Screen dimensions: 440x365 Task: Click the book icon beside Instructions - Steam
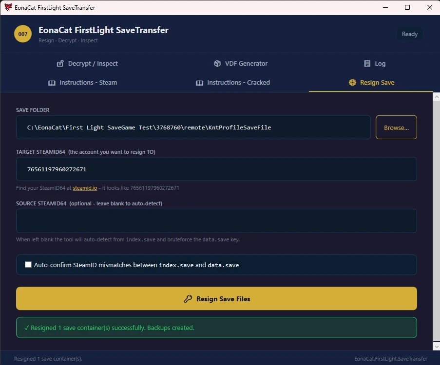52,83
